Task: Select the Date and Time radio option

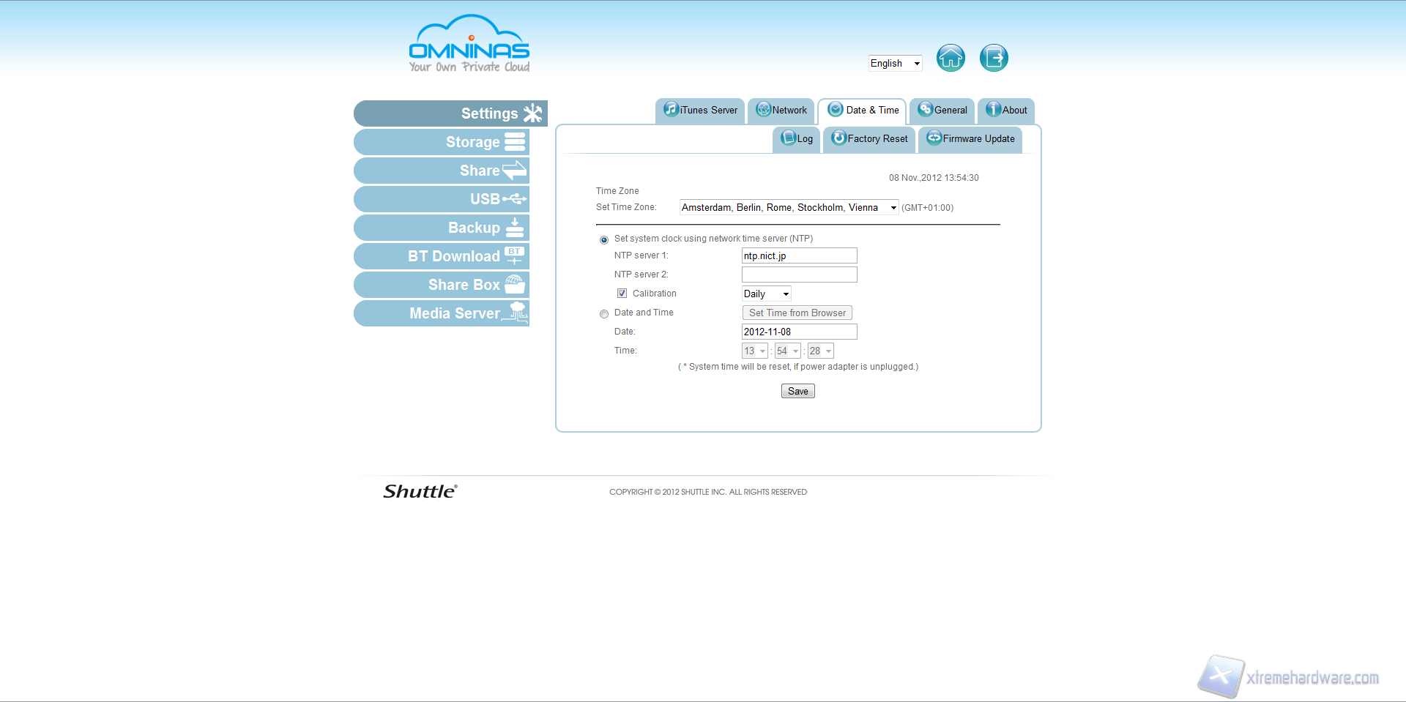Action: [x=604, y=314]
